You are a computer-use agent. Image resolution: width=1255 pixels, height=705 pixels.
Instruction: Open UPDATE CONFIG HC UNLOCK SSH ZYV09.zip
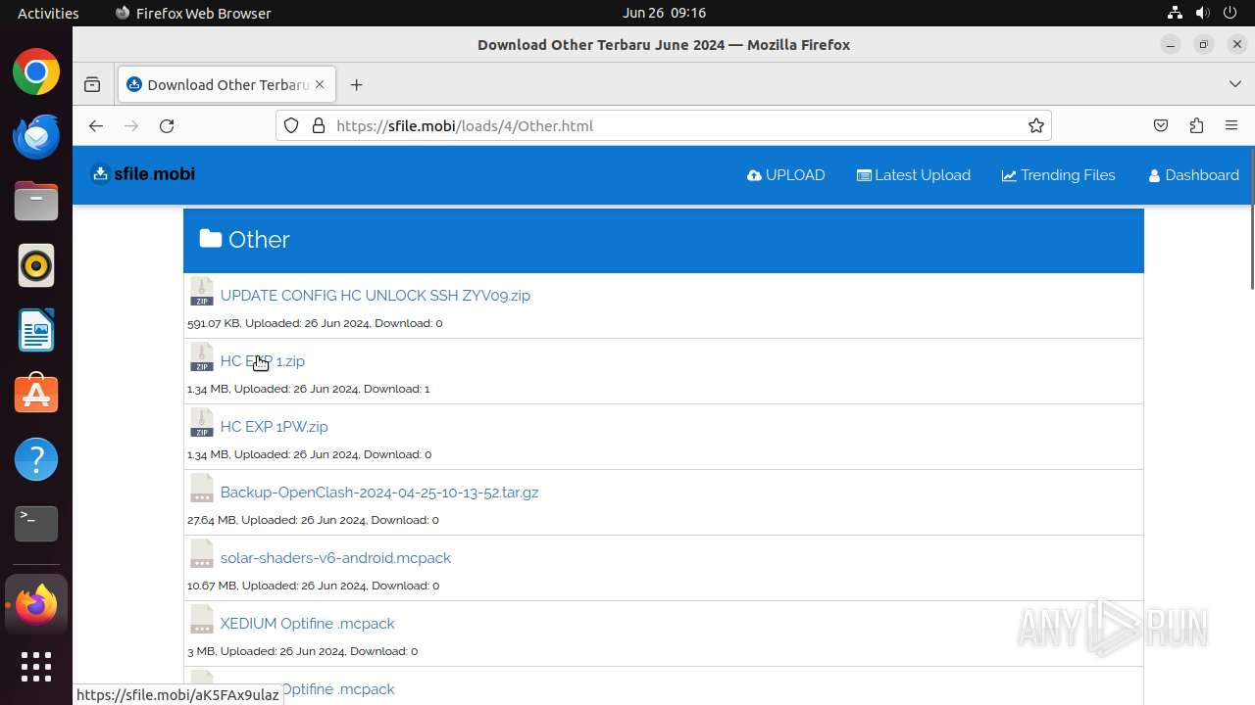pyautogui.click(x=376, y=295)
